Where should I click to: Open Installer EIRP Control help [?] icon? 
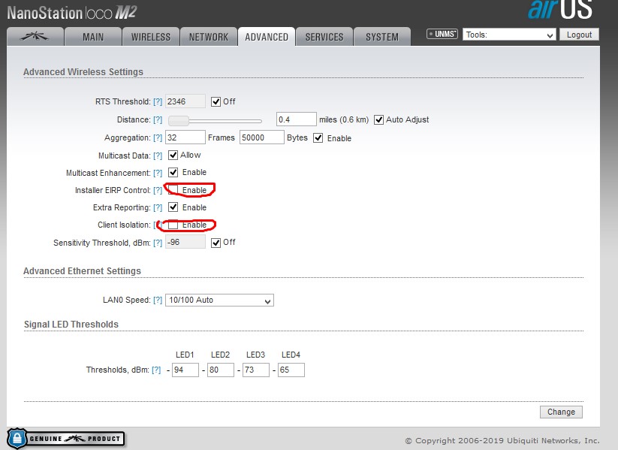tap(158, 191)
